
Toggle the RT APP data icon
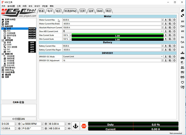(x=182, y=67)
